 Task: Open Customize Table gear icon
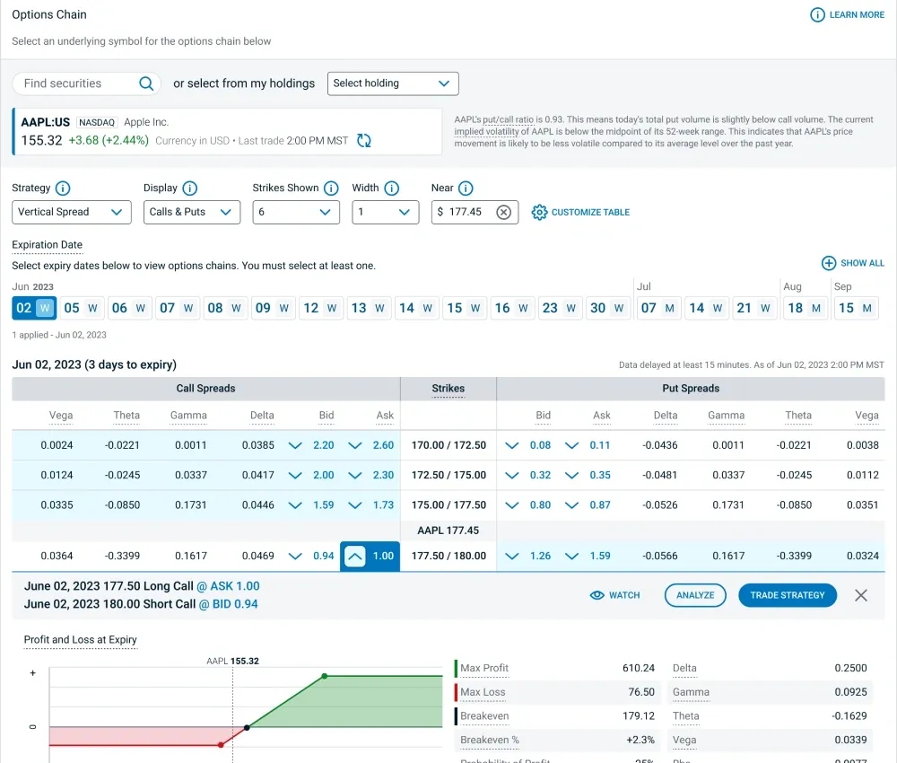(x=539, y=213)
